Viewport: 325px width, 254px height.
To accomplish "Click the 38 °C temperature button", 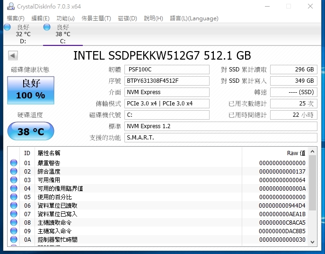I will point(31,131).
